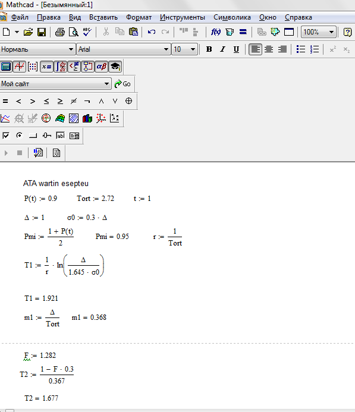The image size is (355, 412).
Task: Insert a list box control
Action: (74, 136)
